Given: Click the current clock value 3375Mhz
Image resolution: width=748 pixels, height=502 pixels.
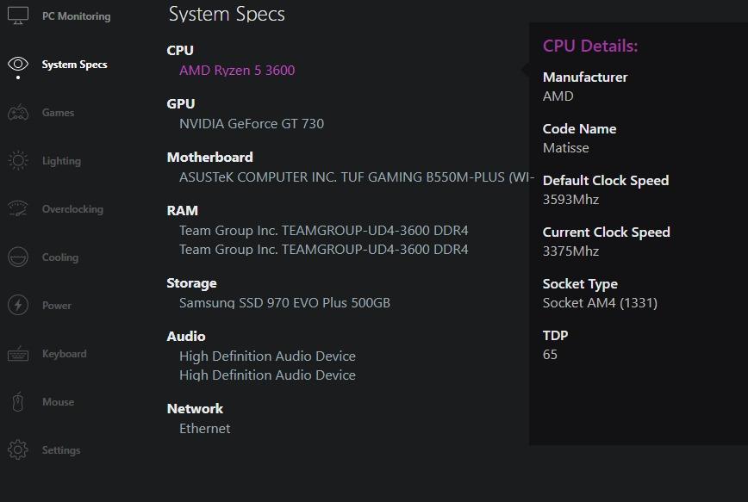Looking at the screenshot, I should tap(571, 251).
